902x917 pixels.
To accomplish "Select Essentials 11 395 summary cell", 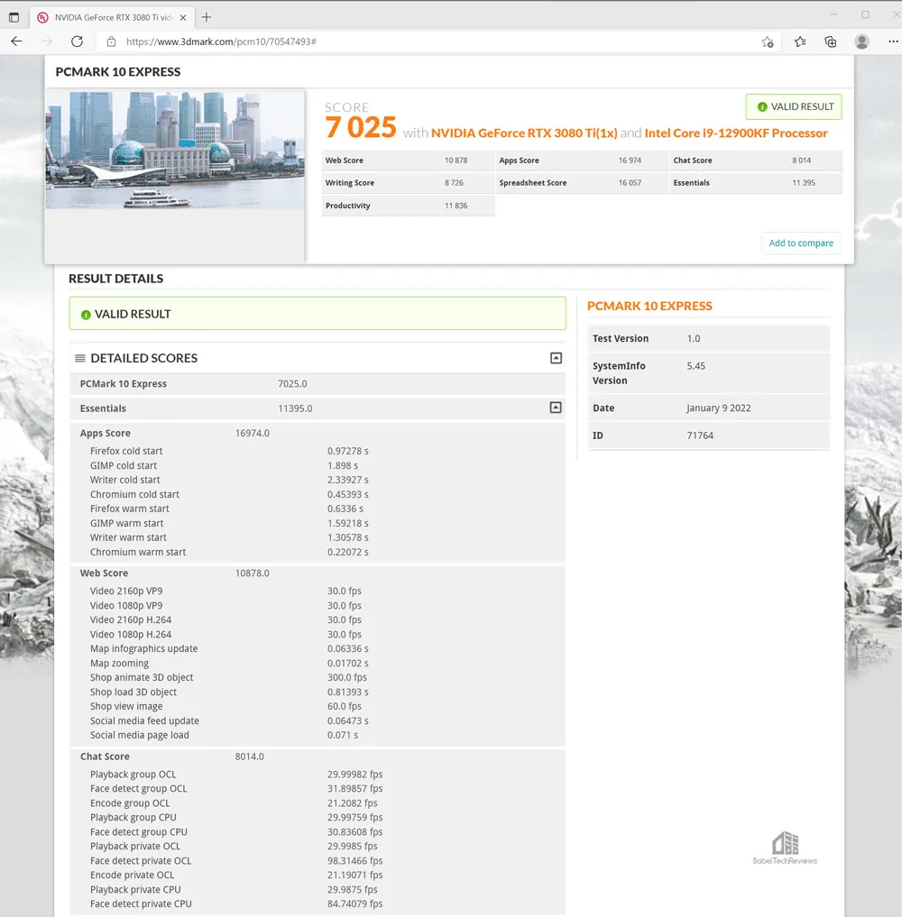I will pos(756,182).
